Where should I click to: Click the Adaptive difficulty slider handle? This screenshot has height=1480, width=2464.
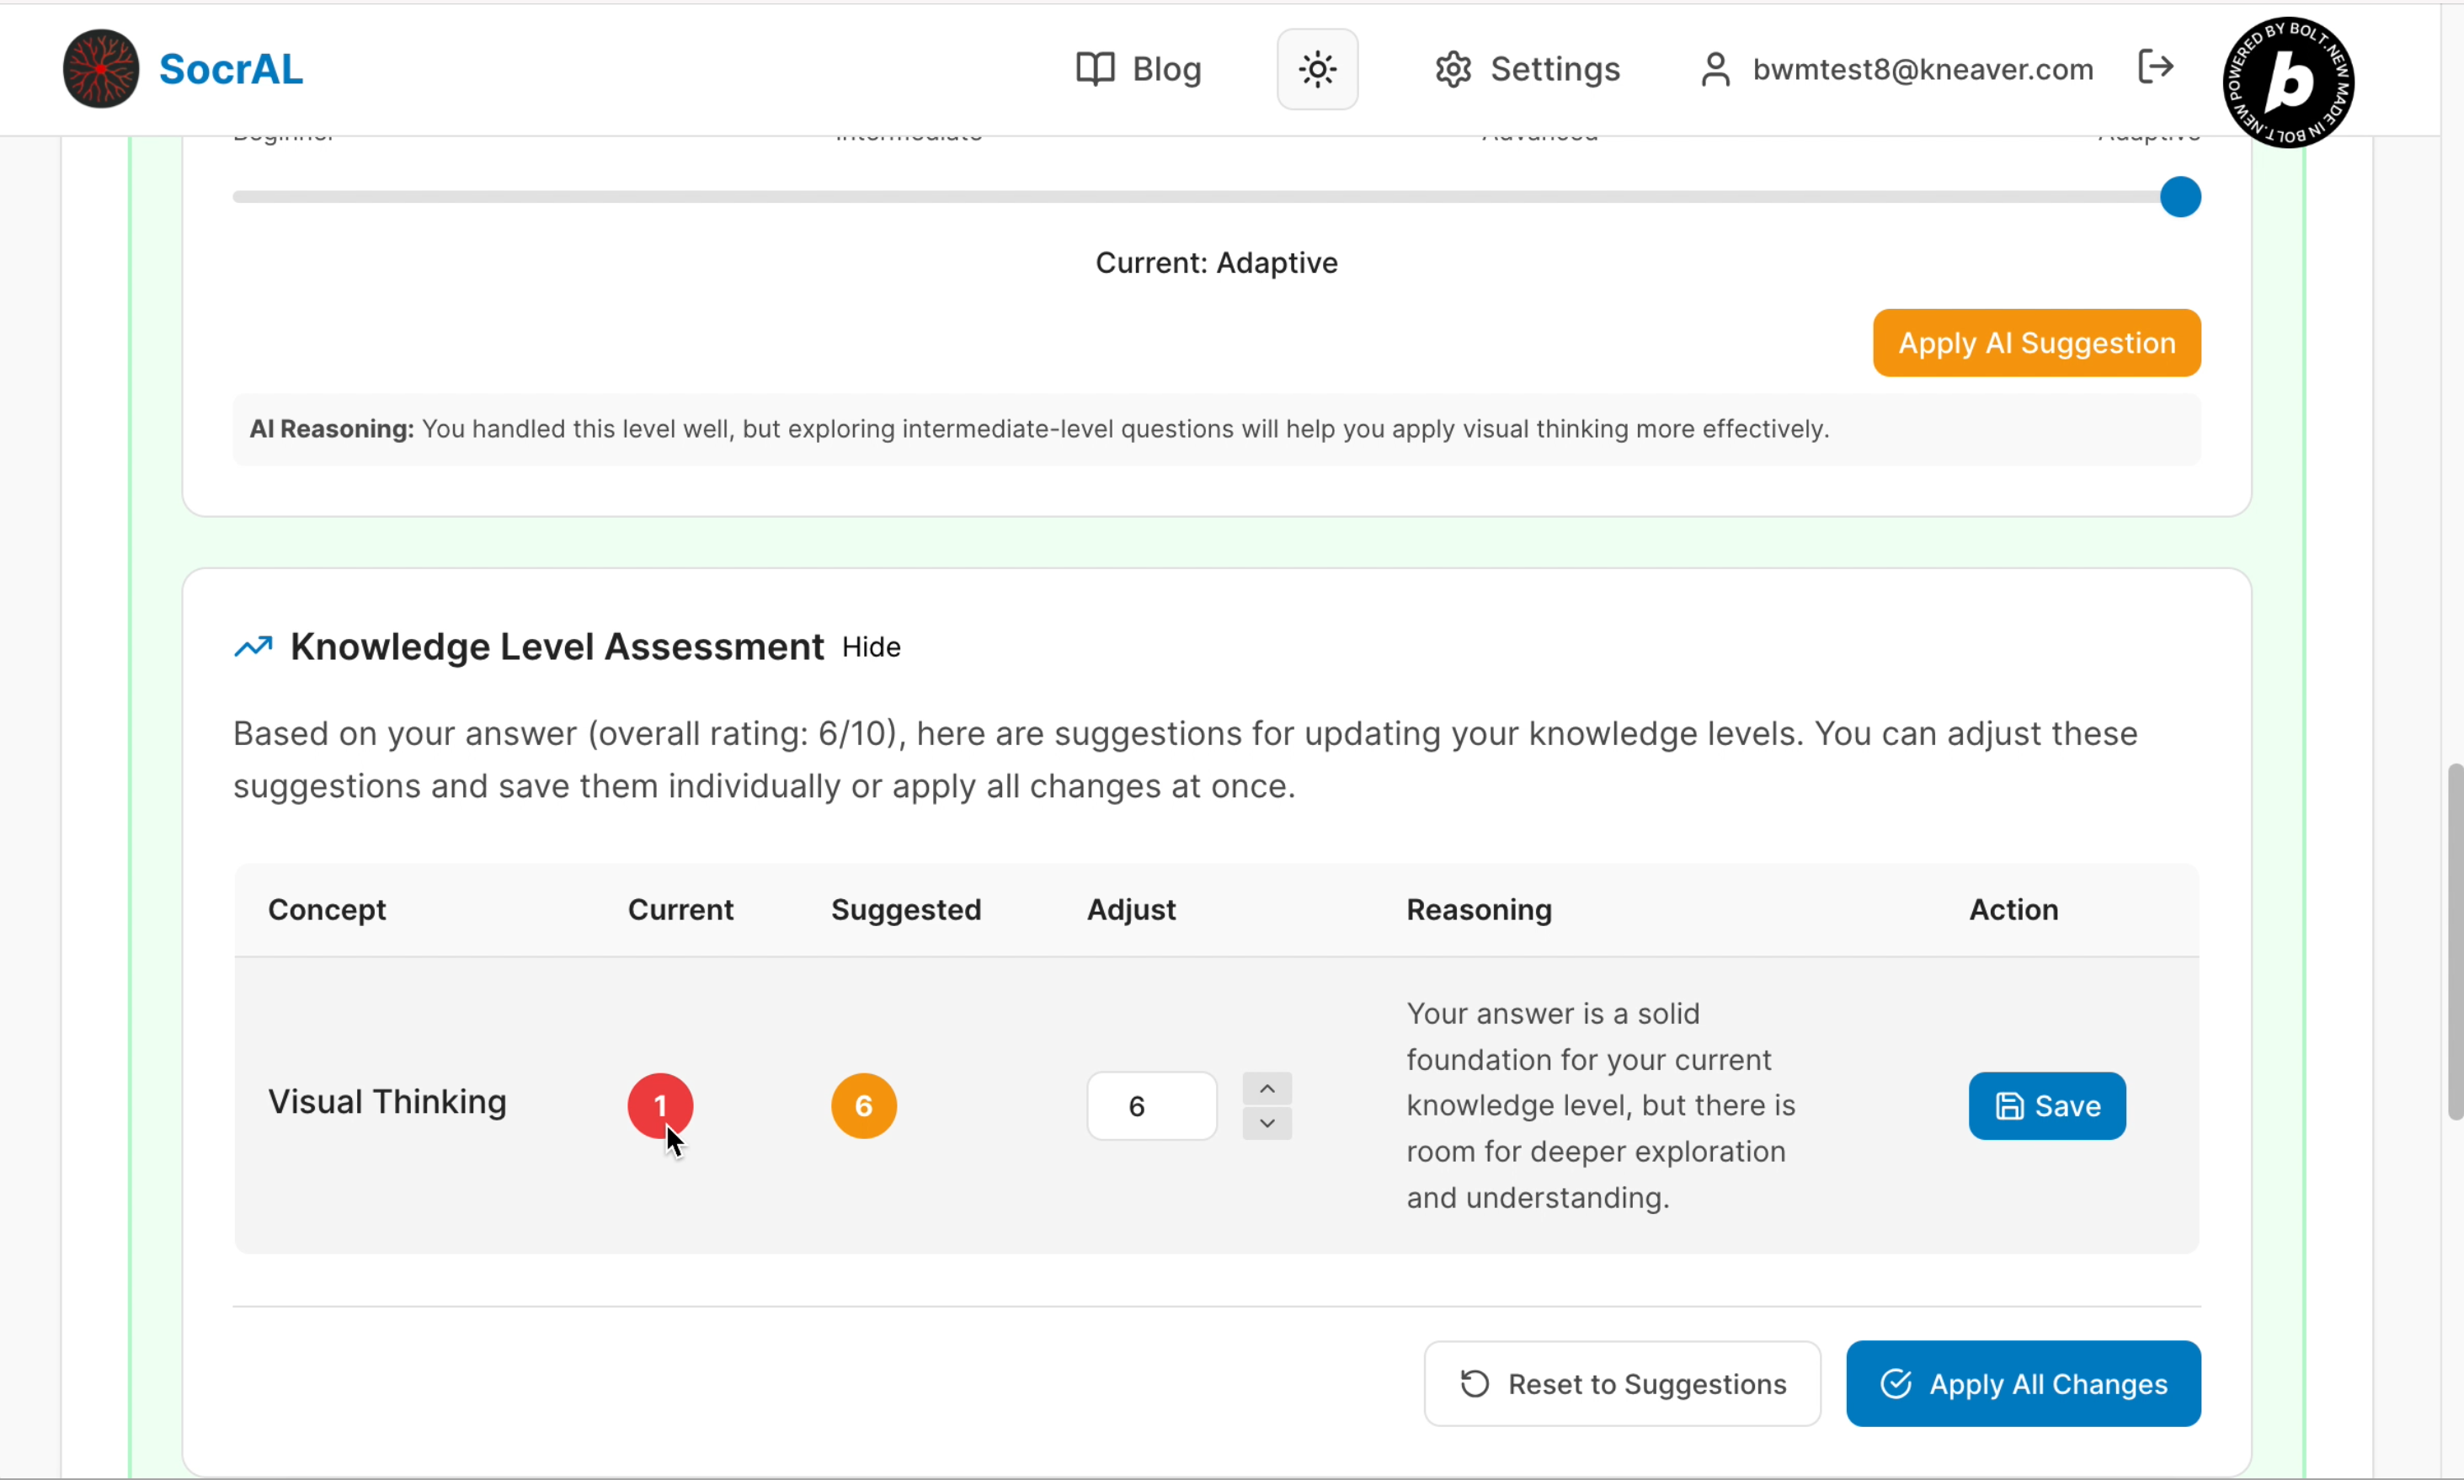pyautogui.click(x=2179, y=196)
